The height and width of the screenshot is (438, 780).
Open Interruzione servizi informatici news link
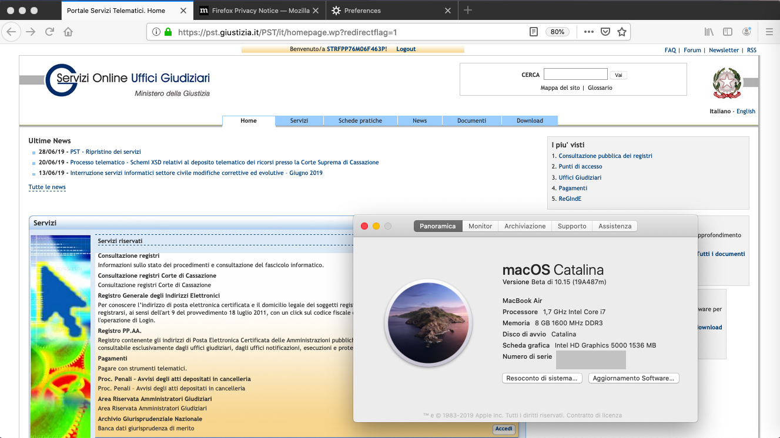[196, 173]
